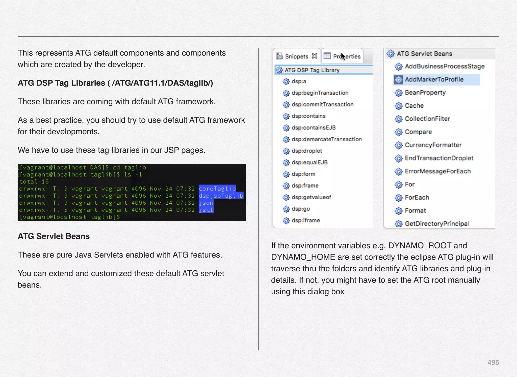Click the gear icon next to CurrencyFormatter
The height and width of the screenshot is (377, 517).
pos(398,145)
